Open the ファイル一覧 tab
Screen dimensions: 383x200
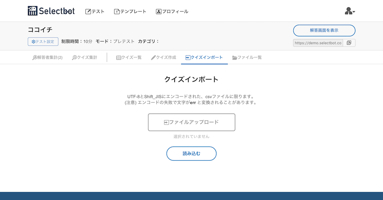click(247, 58)
